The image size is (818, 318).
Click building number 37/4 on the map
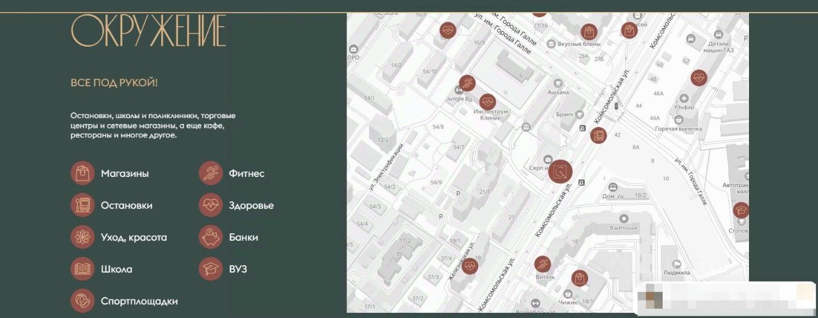point(446,258)
